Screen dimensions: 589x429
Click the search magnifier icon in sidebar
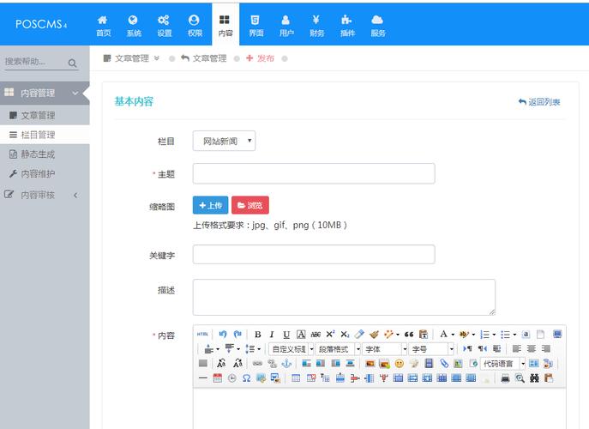(x=72, y=63)
